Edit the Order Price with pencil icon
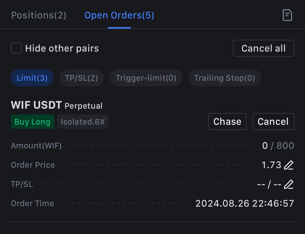Screen dimensions: 305x234 288,165
